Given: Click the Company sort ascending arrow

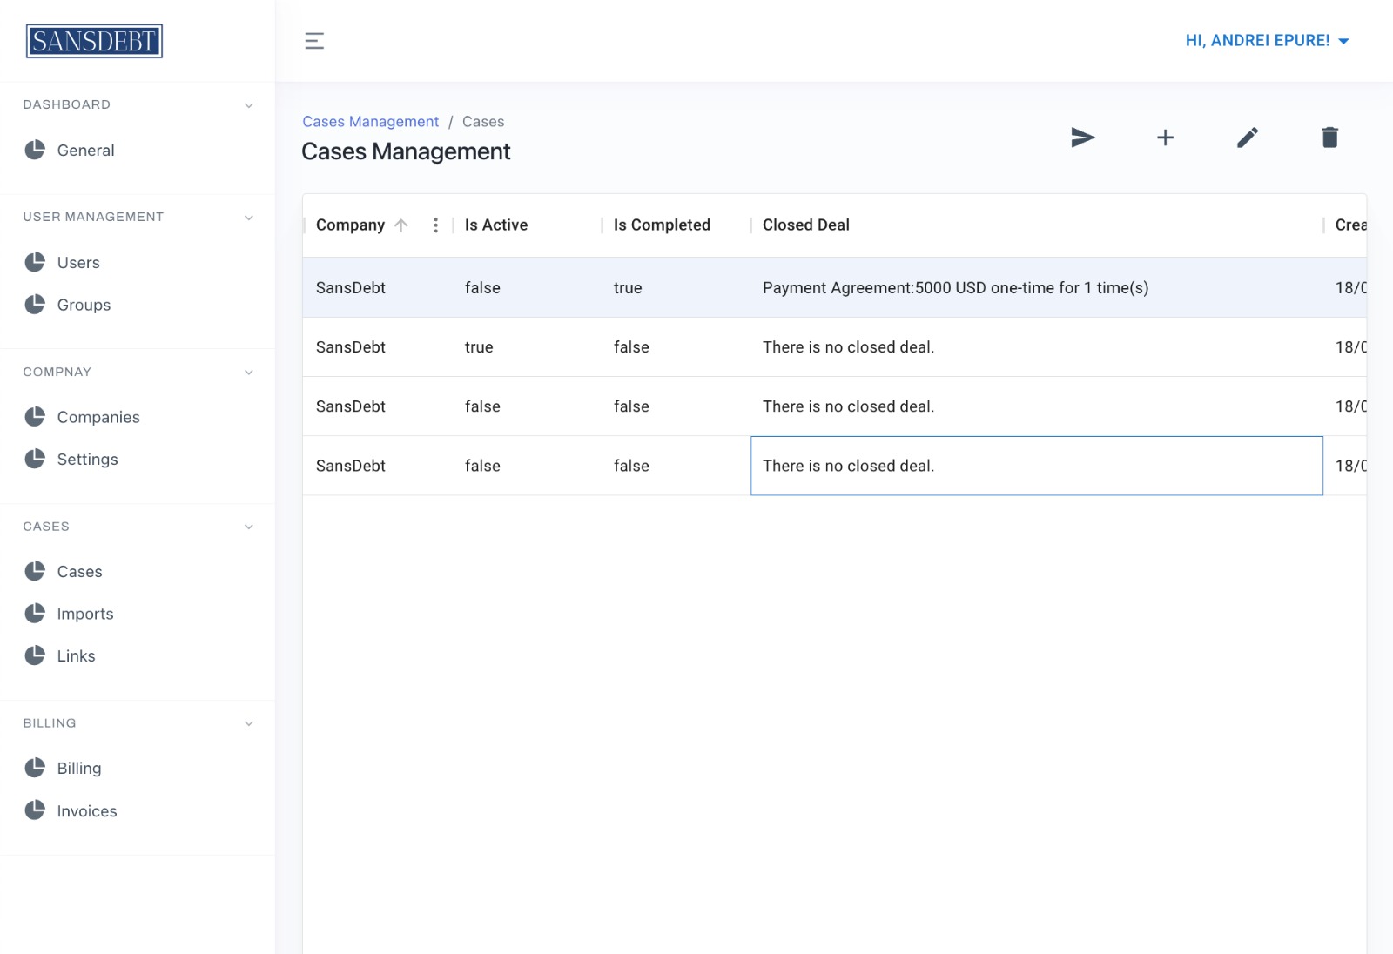Looking at the screenshot, I should [401, 225].
